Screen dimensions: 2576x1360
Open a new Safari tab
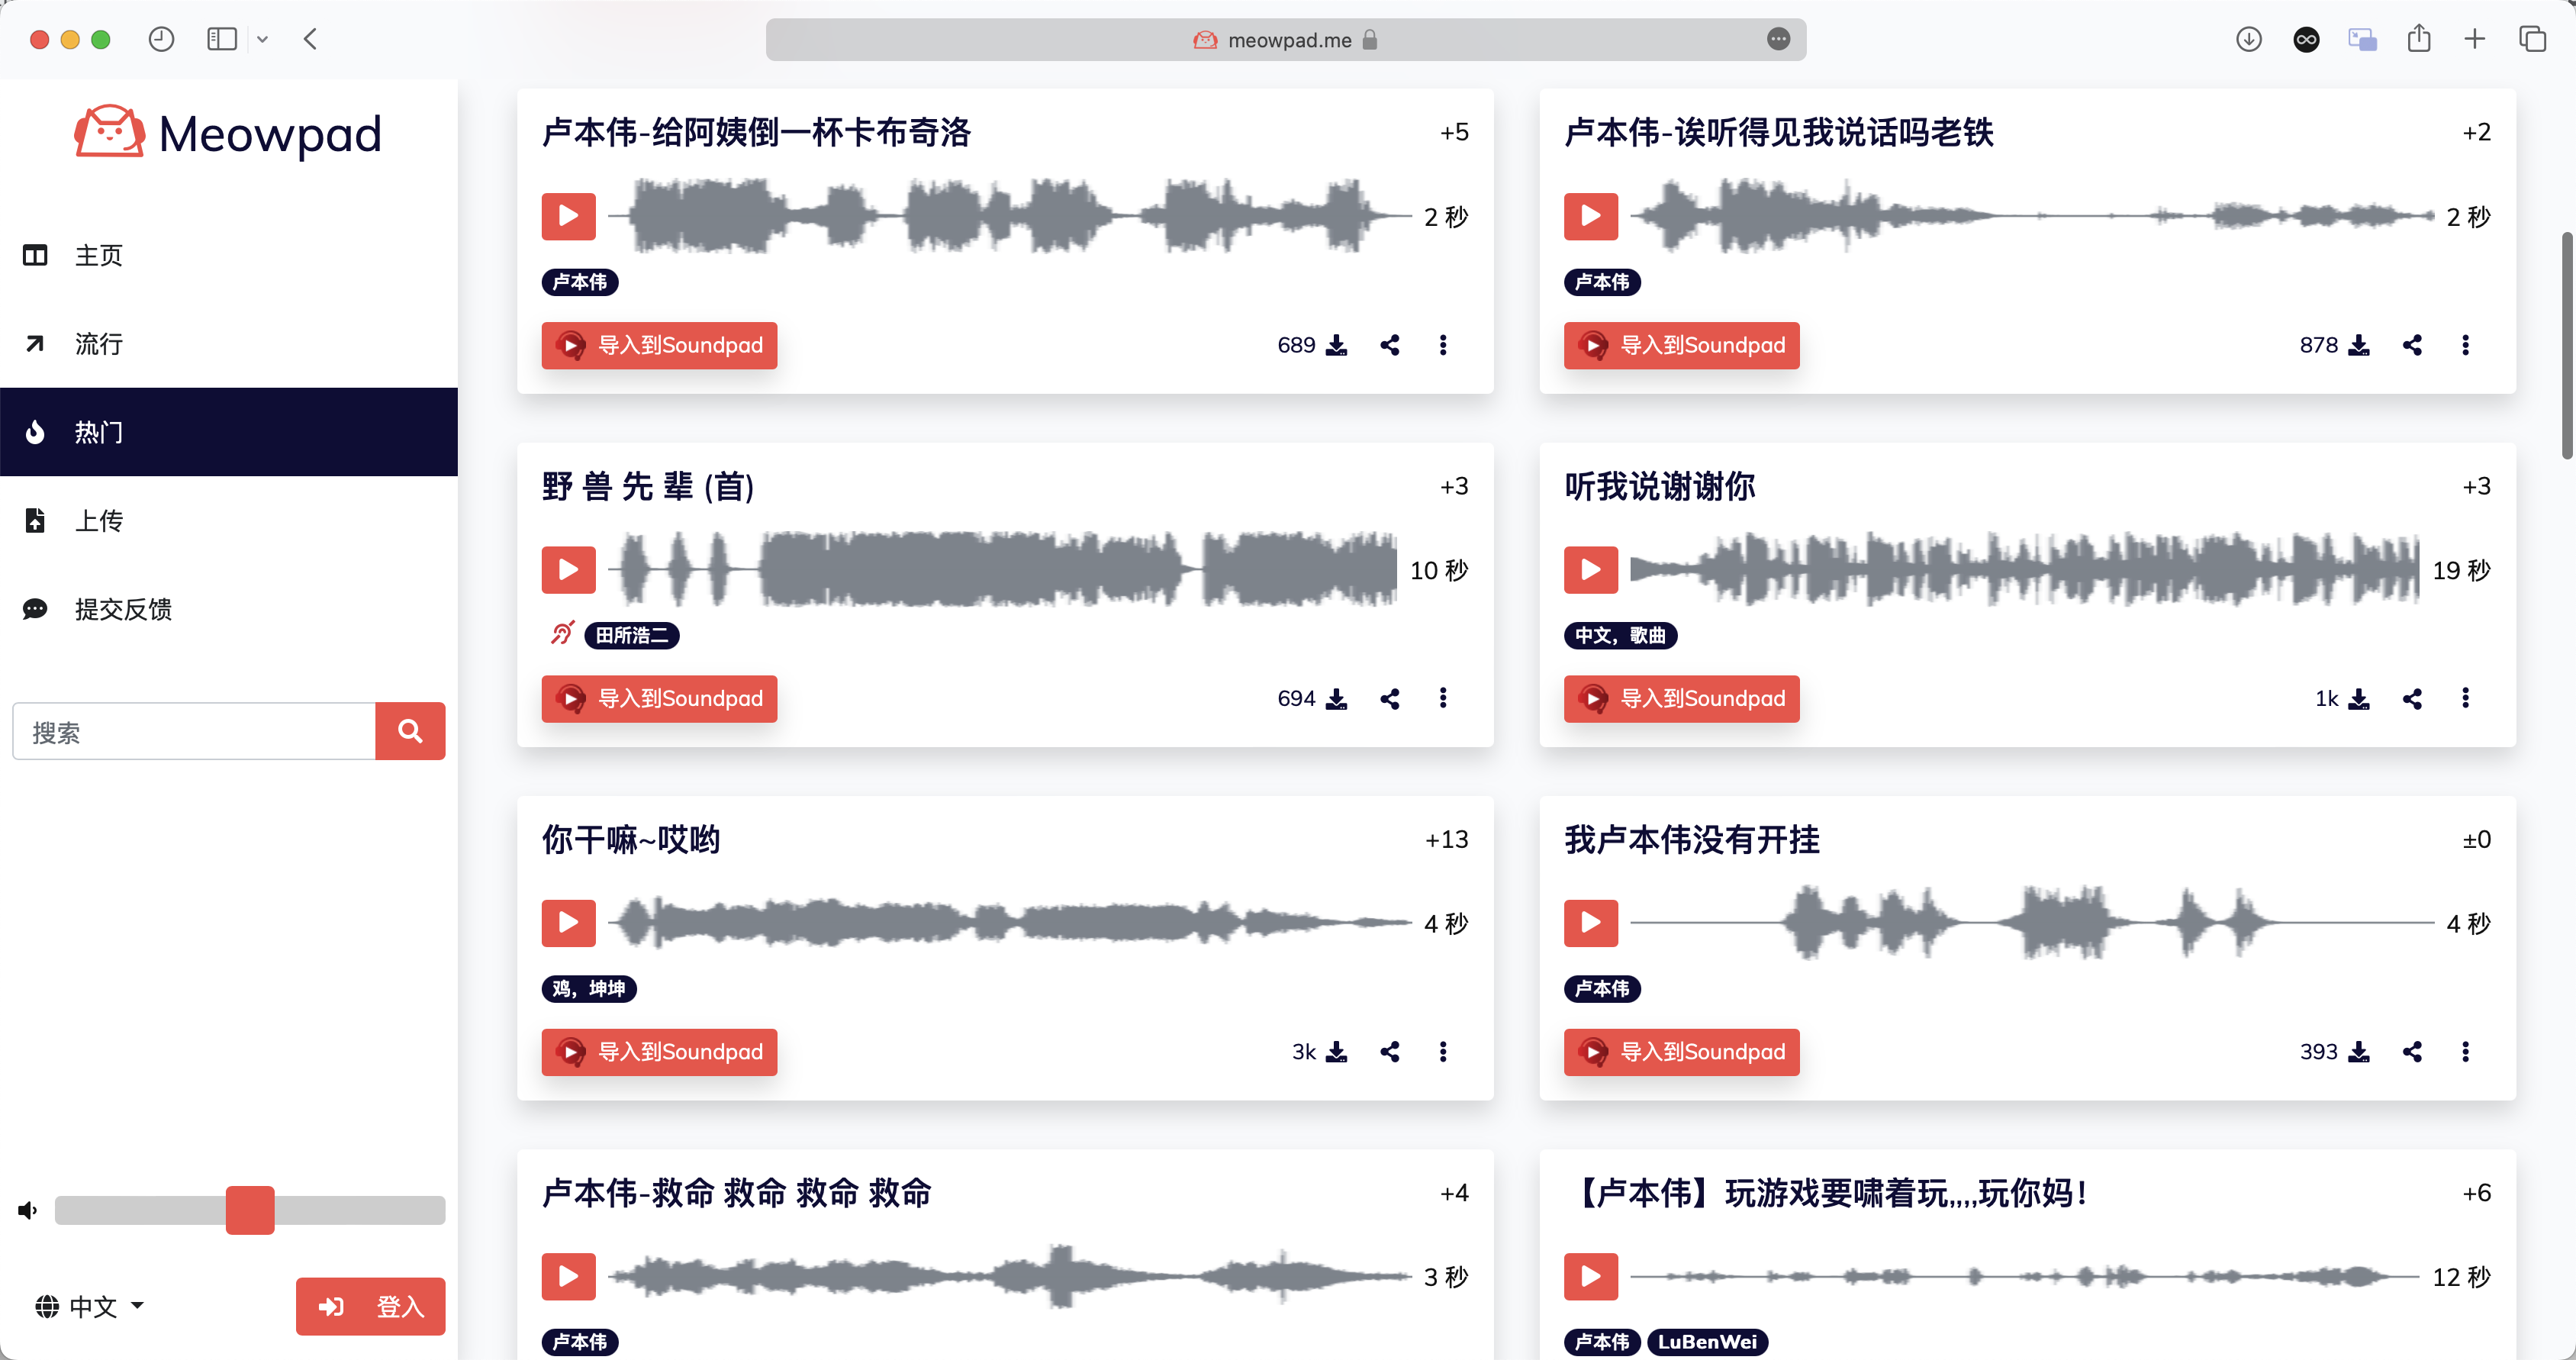[2475, 40]
